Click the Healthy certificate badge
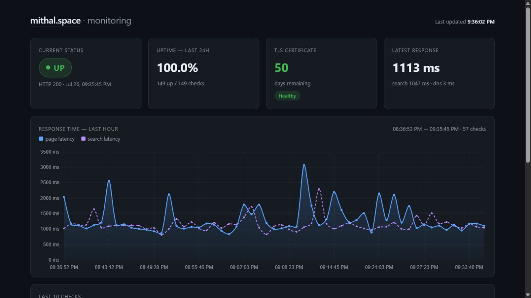 (287, 96)
